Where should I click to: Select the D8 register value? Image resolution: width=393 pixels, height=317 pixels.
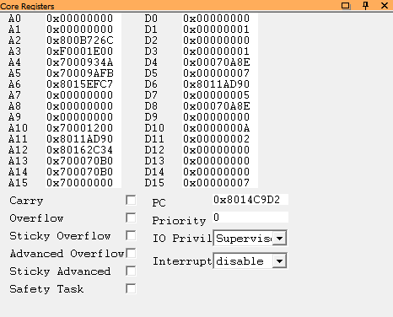(x=220, y=106)
